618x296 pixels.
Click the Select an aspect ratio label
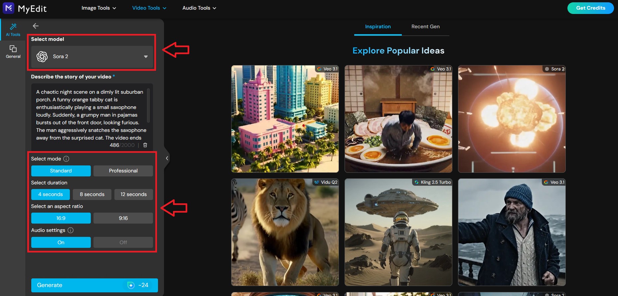[57, 206]
